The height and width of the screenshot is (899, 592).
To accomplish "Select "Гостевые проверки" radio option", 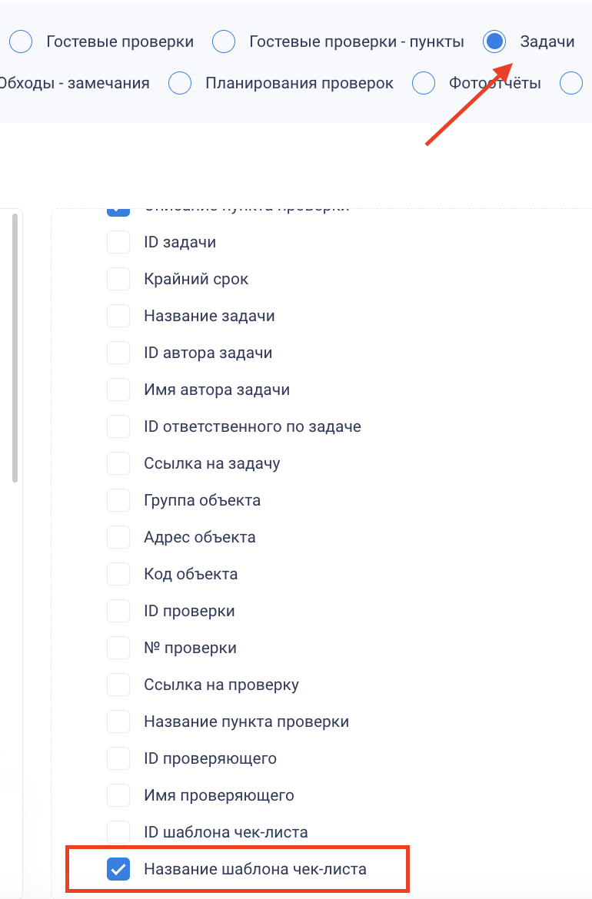I will [x=21, y=41].
